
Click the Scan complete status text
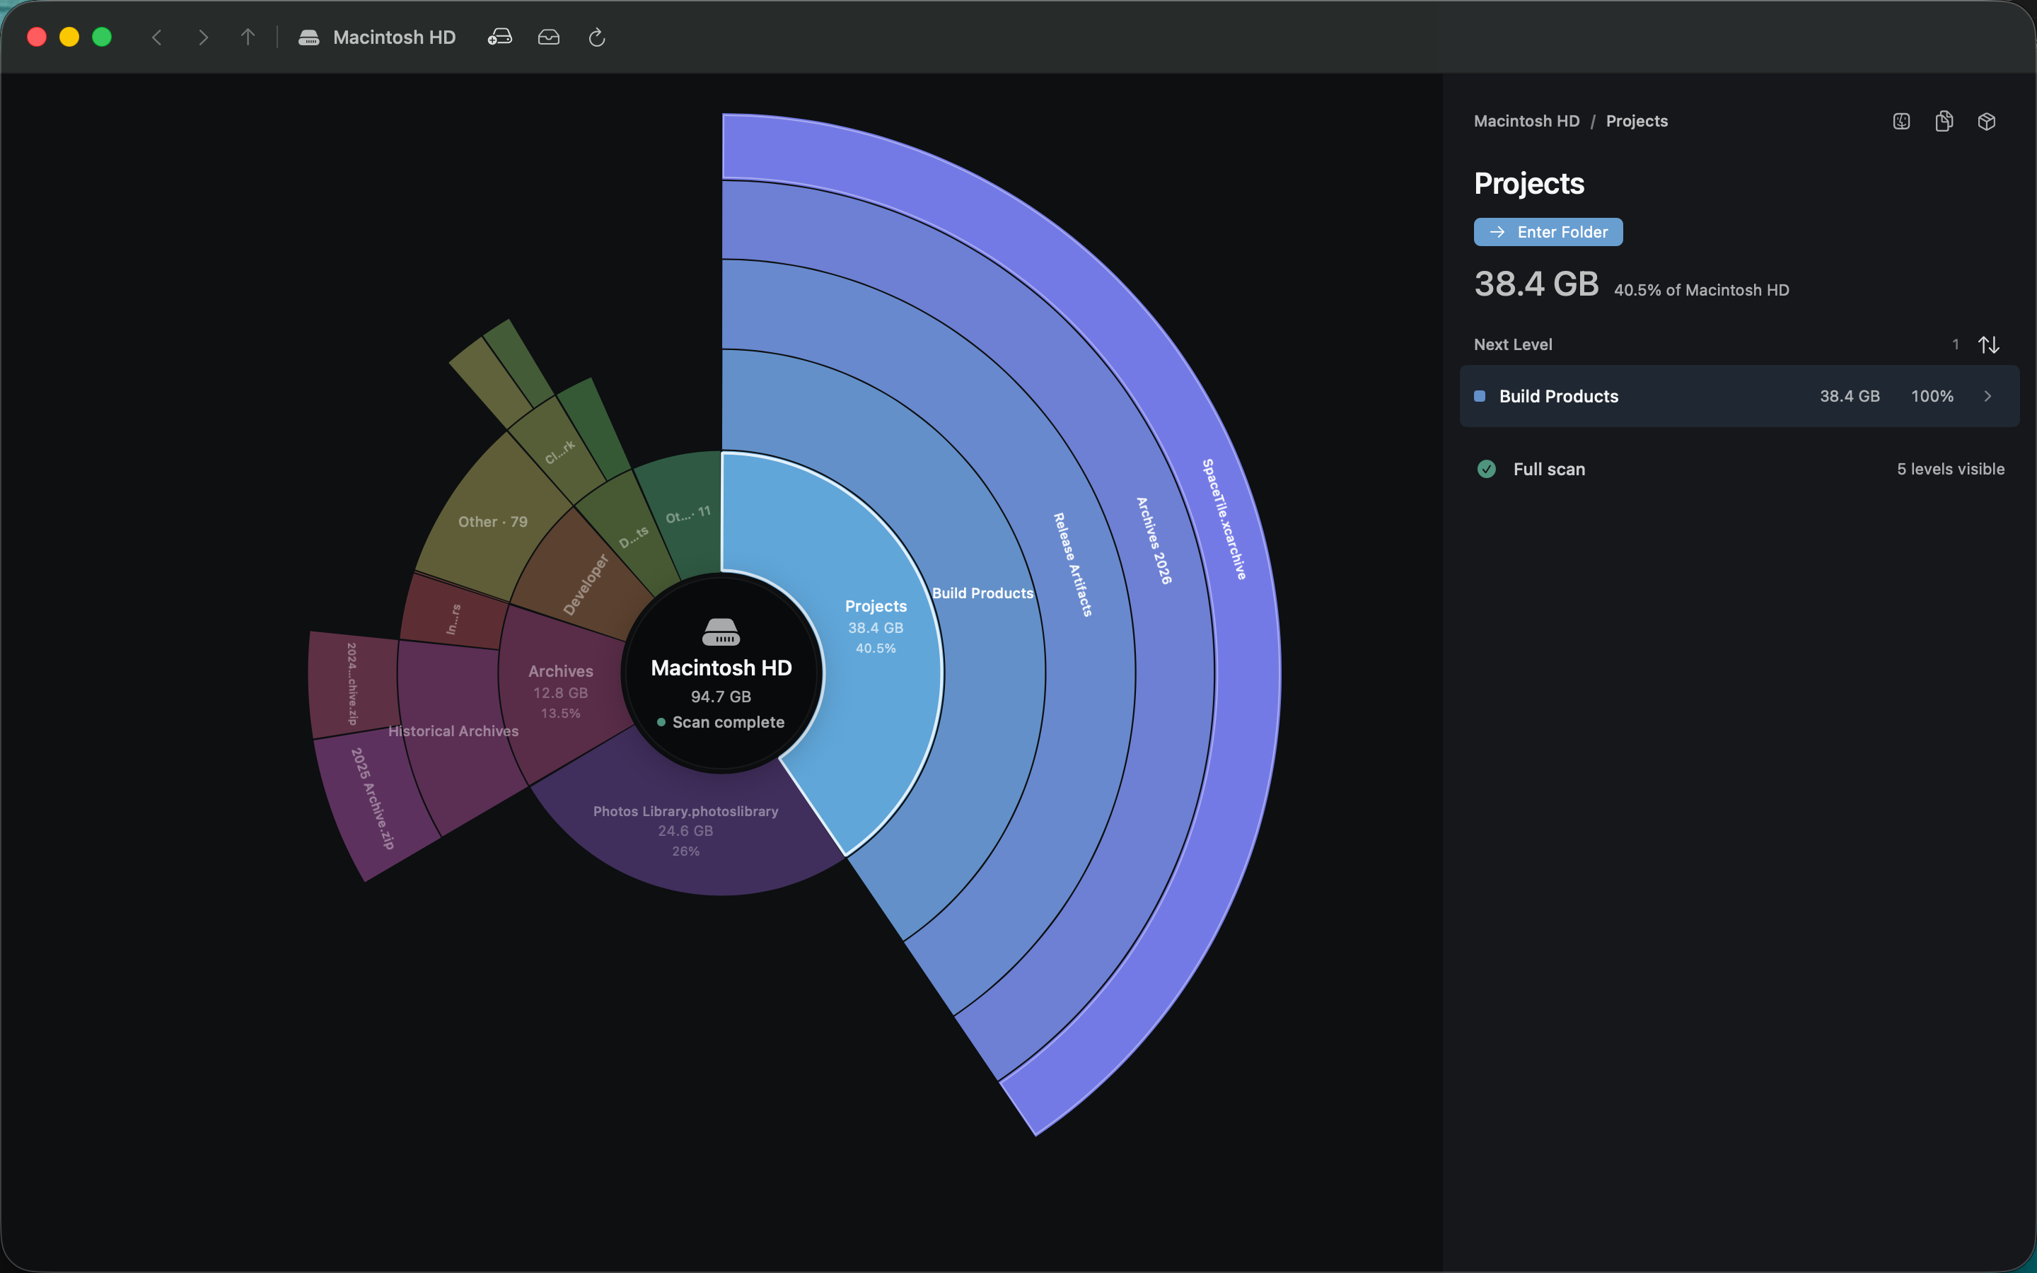[728, 722]
